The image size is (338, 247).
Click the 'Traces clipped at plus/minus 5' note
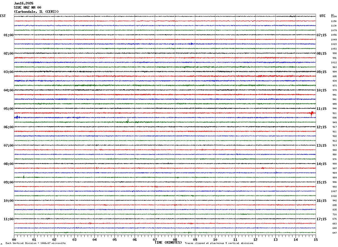(x=219, y=243)
